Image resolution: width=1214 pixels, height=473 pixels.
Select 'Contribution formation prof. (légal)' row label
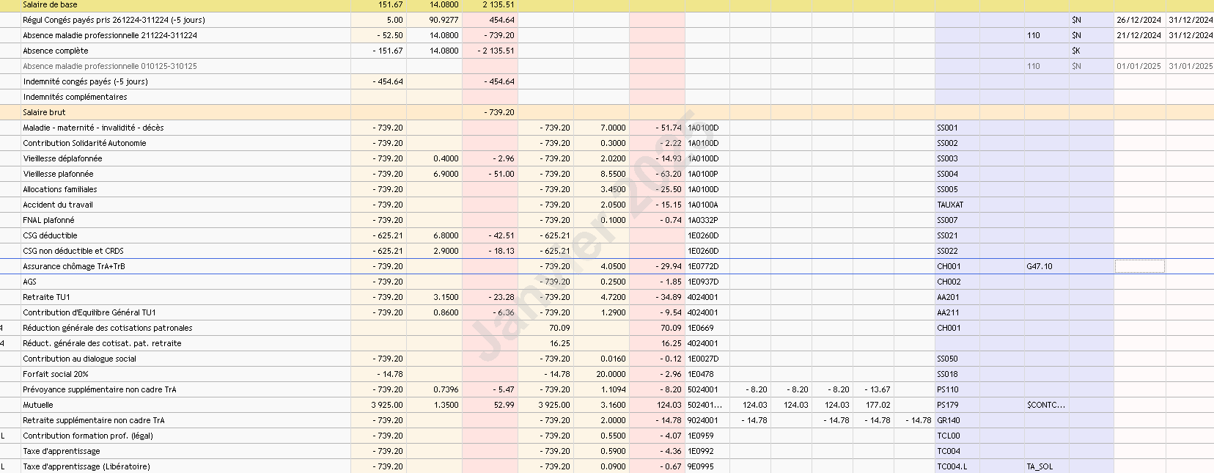click(88, 436)
